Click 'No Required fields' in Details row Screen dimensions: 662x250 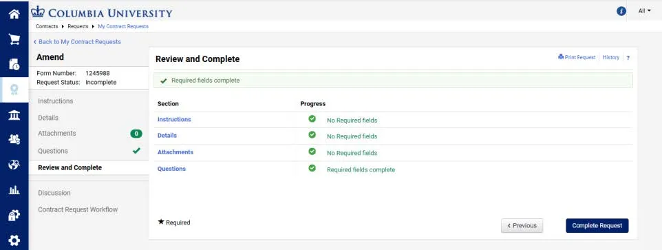(352, 136)
